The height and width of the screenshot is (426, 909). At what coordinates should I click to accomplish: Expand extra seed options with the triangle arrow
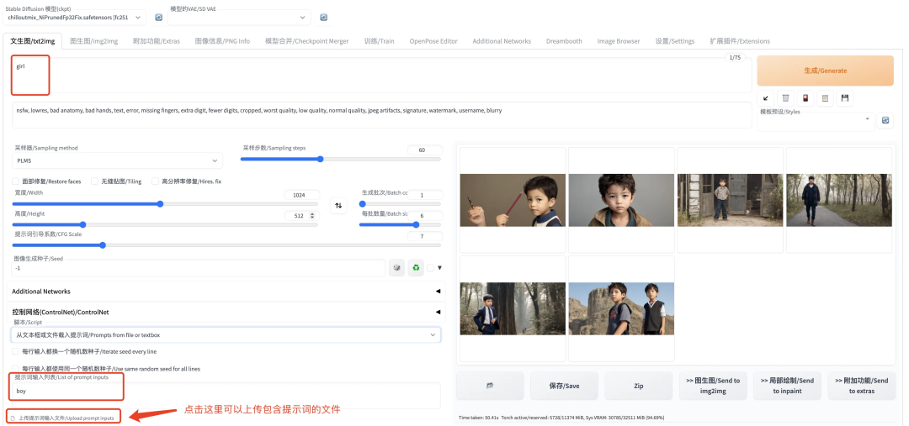(x=440, y=268)
